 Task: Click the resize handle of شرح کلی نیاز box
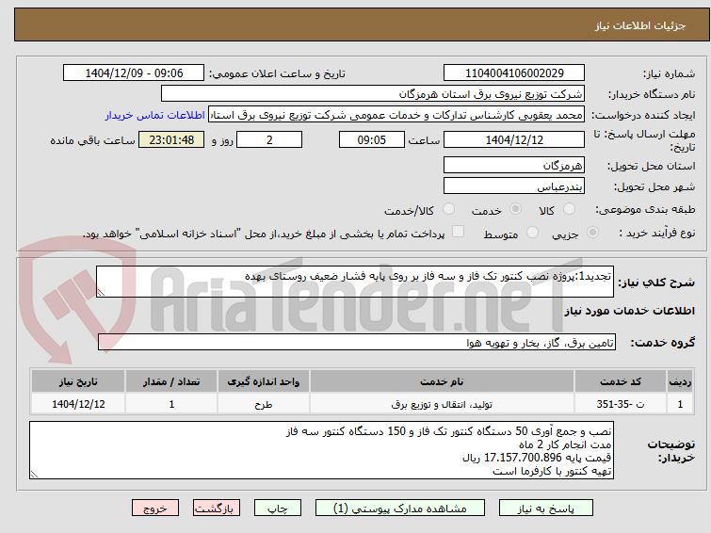pyautogui.click(x=101, y=293)
